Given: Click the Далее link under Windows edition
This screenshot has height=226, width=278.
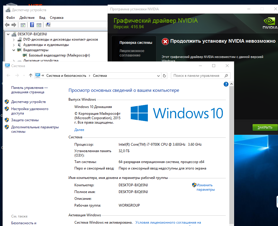Looking at the screenshot, I should pos(79,130).
